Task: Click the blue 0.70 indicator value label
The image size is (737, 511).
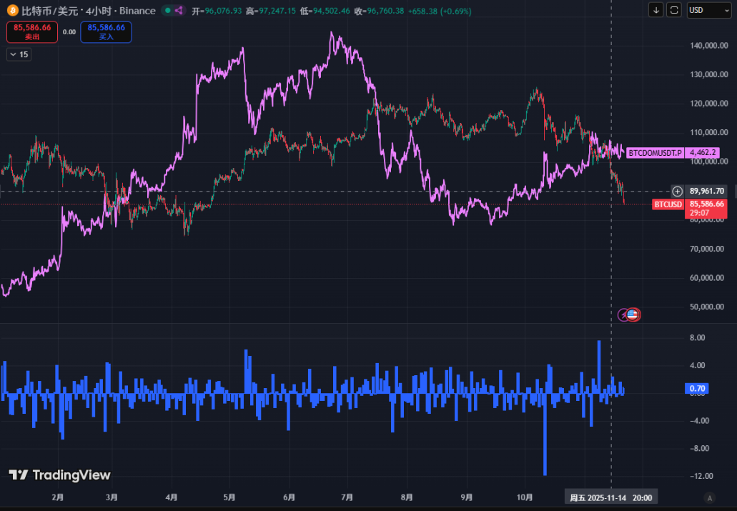Action: tap(696, 389)
